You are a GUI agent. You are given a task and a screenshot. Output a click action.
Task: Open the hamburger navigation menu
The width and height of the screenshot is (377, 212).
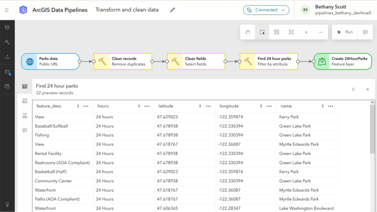[7, 10]
